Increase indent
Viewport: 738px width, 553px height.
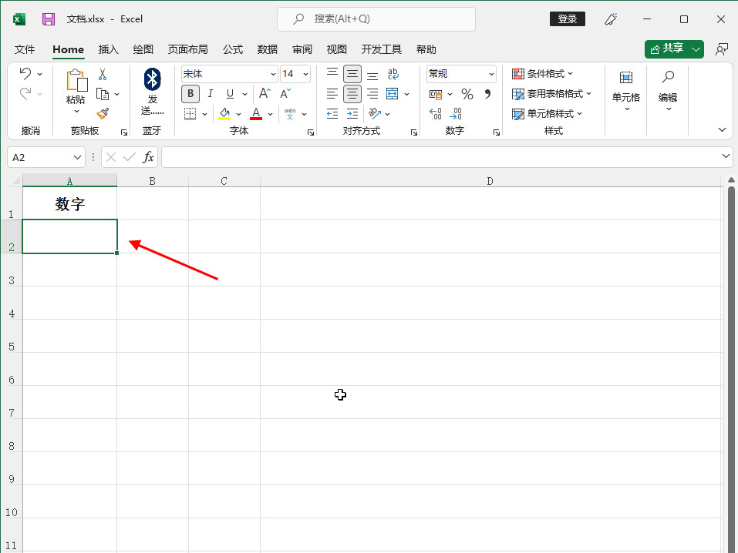pyautogui.click(x=352, y=113)
